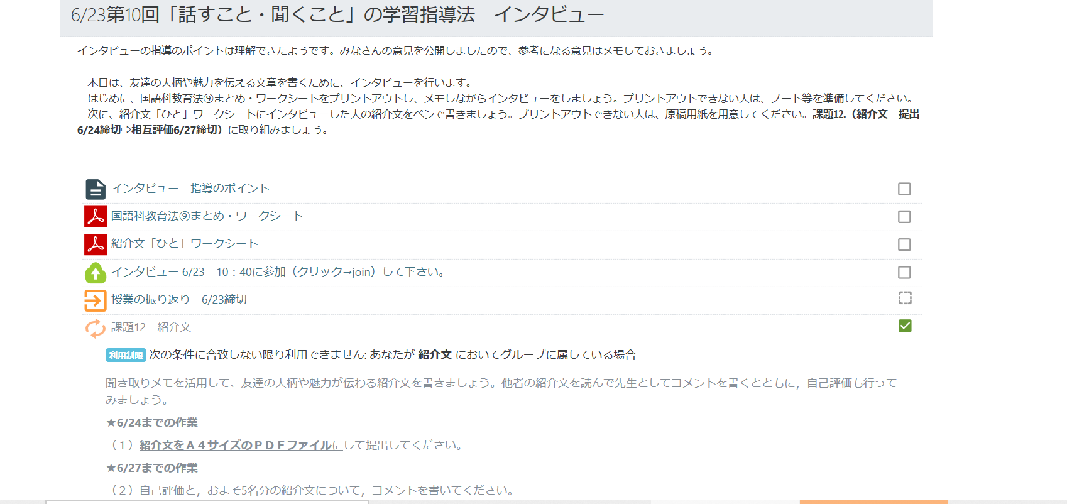1067x504 pixels.
Task: Click the section title 6/23第10回「話すこと・聞くこと」
Action: click(x=337, y=14)
